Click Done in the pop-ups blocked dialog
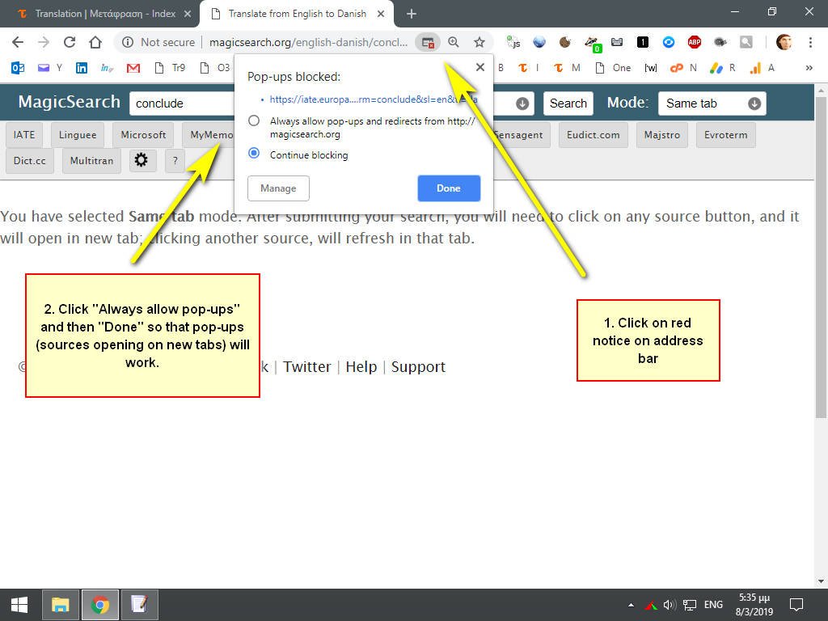Image resolution: width=828 pixels, height=621 pixels. tap(449, 188)
